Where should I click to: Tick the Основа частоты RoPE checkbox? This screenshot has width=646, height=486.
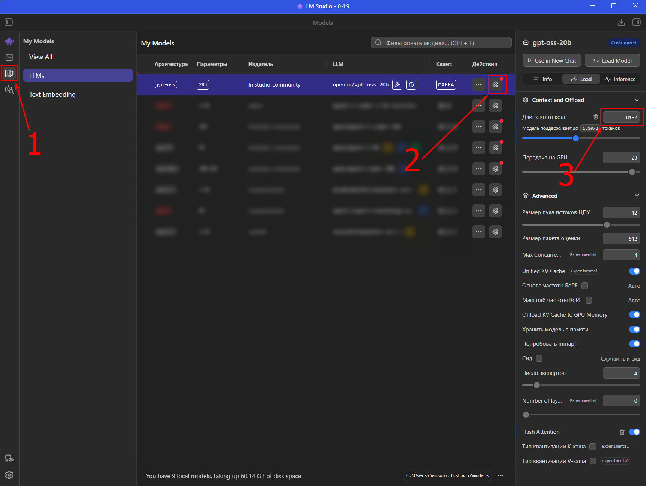coord(584,286)
